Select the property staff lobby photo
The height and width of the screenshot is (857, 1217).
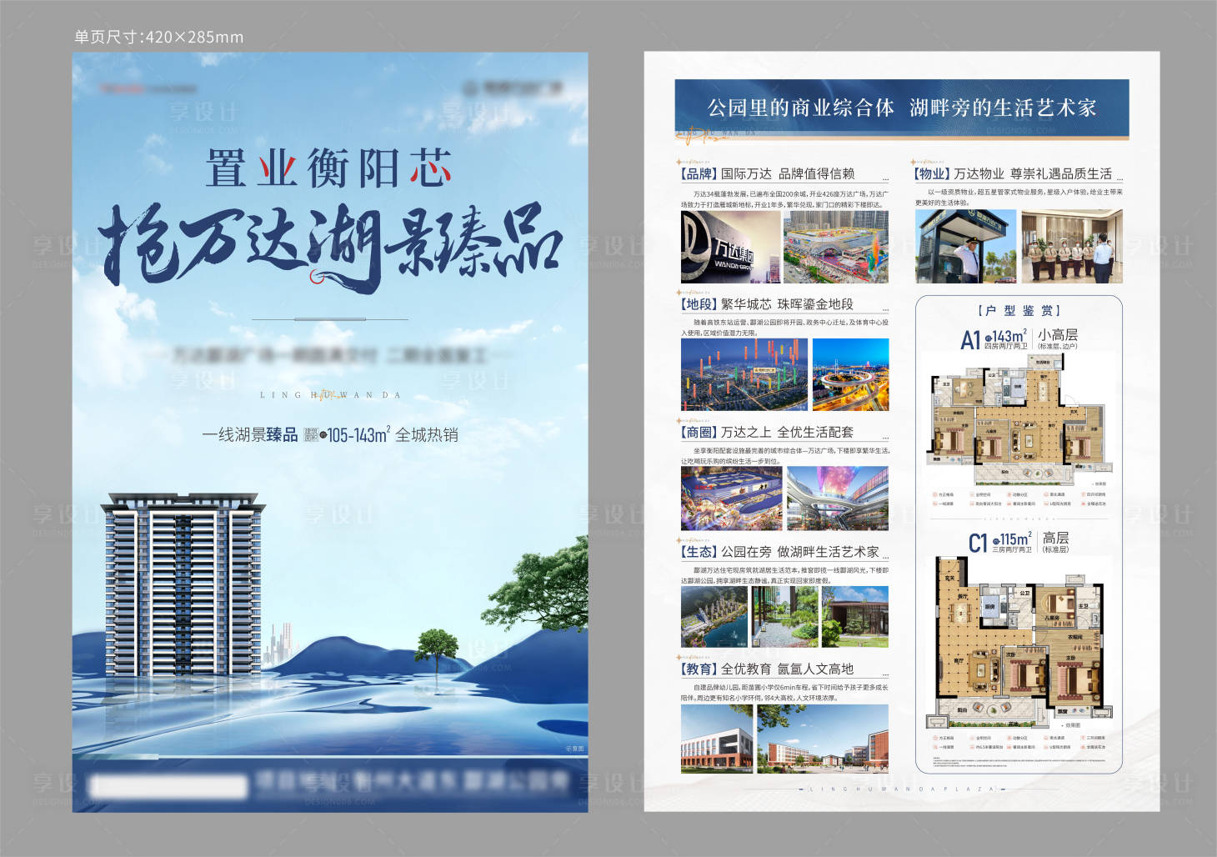coord(1072,247)
